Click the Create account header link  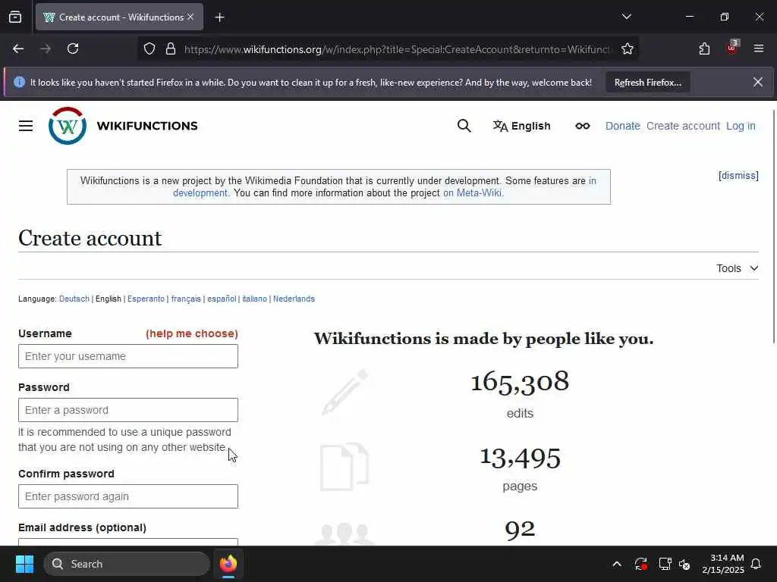tap(683, 126)
